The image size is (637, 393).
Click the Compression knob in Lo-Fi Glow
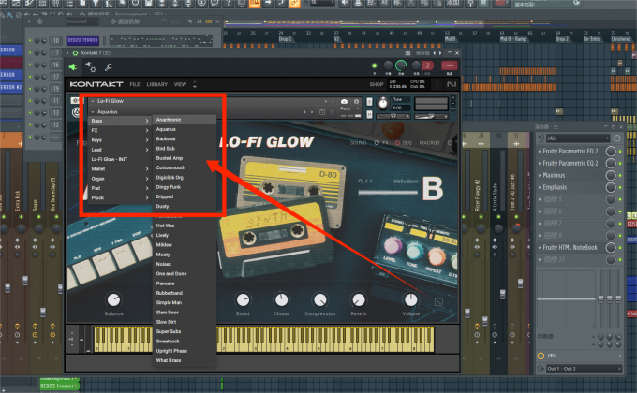point(320,300)
